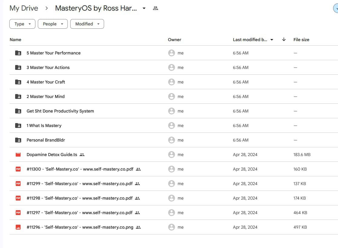Select the 1 What Is Mastery folder
338x248 pixels.
(x=44, y=126)
